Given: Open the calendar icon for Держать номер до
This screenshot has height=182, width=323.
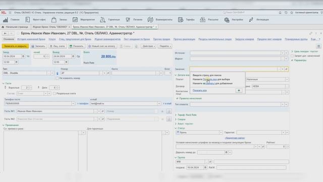Looking at the screenshot, I should pyautogui.click(x=226, y=152).
